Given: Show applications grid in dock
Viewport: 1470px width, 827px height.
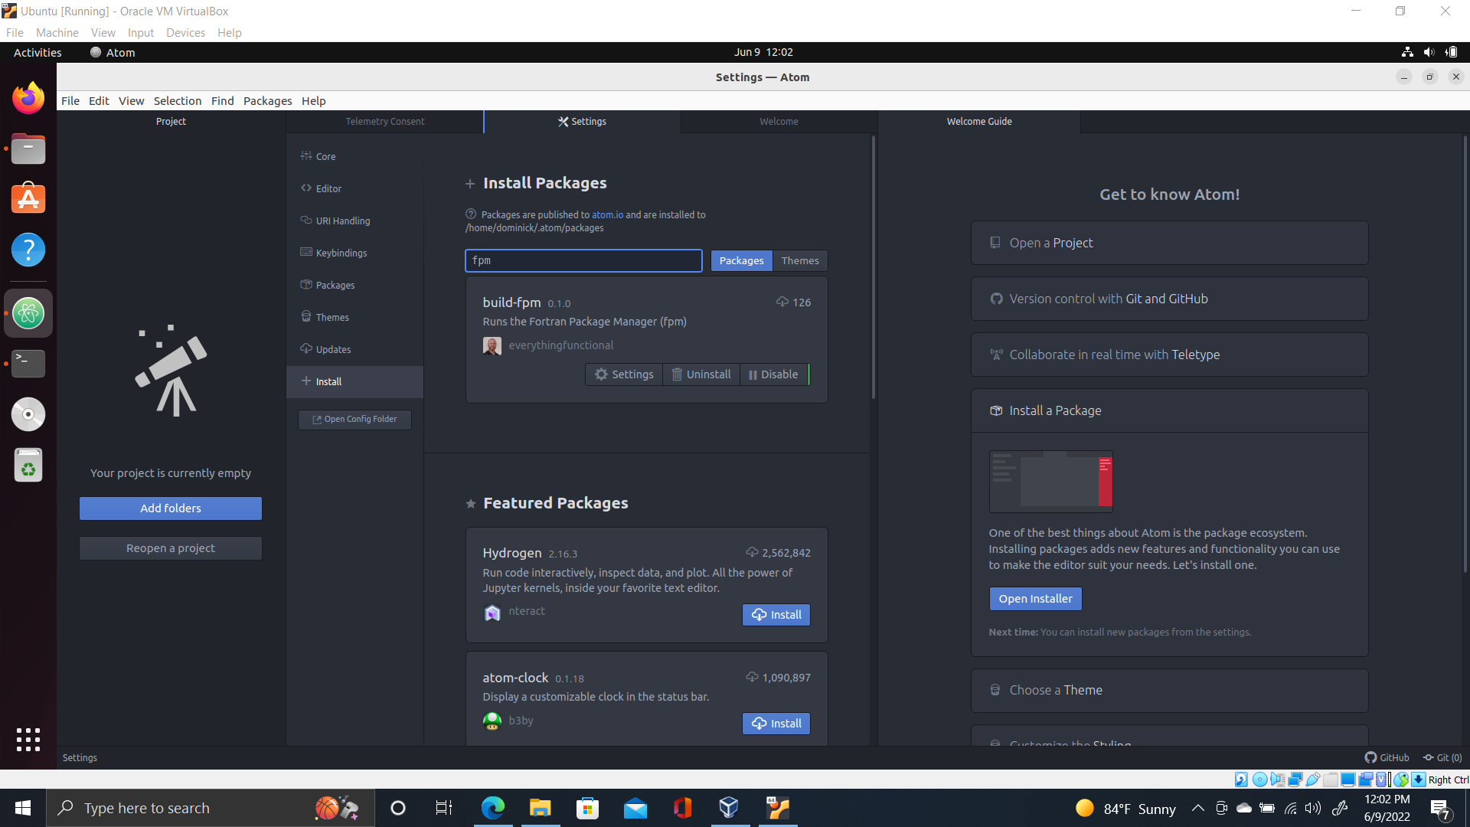Looking at the screenshot, I should pyautogui.click(x=28, y=740).
